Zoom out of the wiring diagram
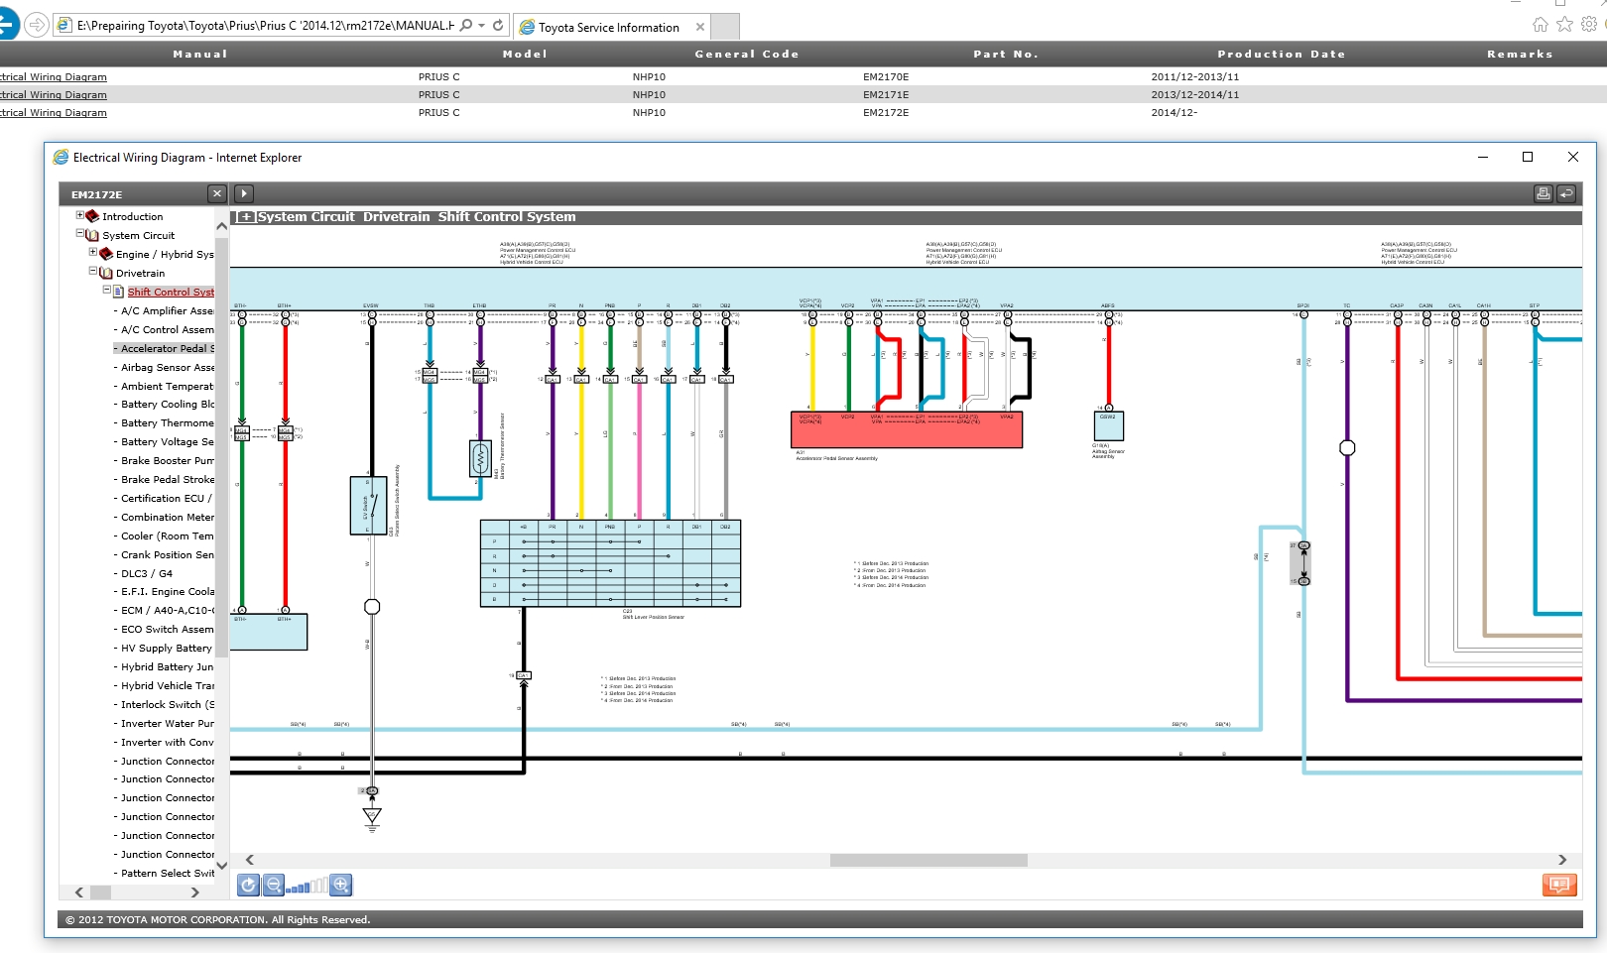This screenshot has width=1607, height=953. coord(274,885)
